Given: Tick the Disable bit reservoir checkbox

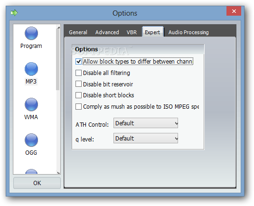Looking at the screenshot, I should tap(78, 84).
